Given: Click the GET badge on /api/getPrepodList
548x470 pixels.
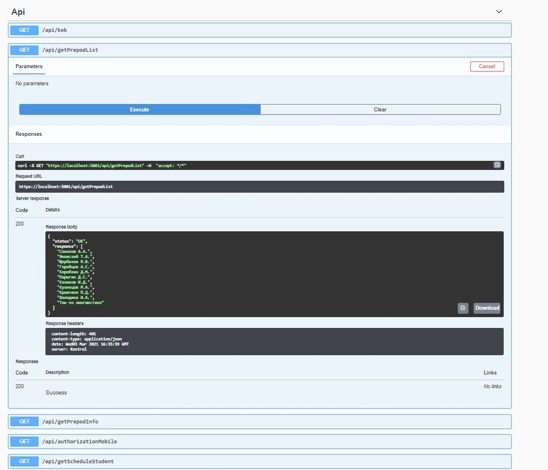Looking at the screenshot, I should tap(23, 50).
